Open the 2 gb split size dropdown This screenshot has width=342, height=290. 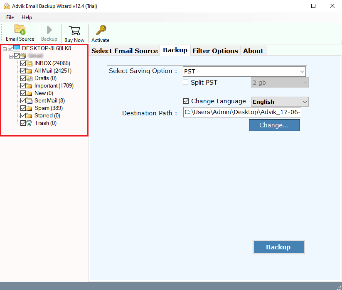(280, 83)
